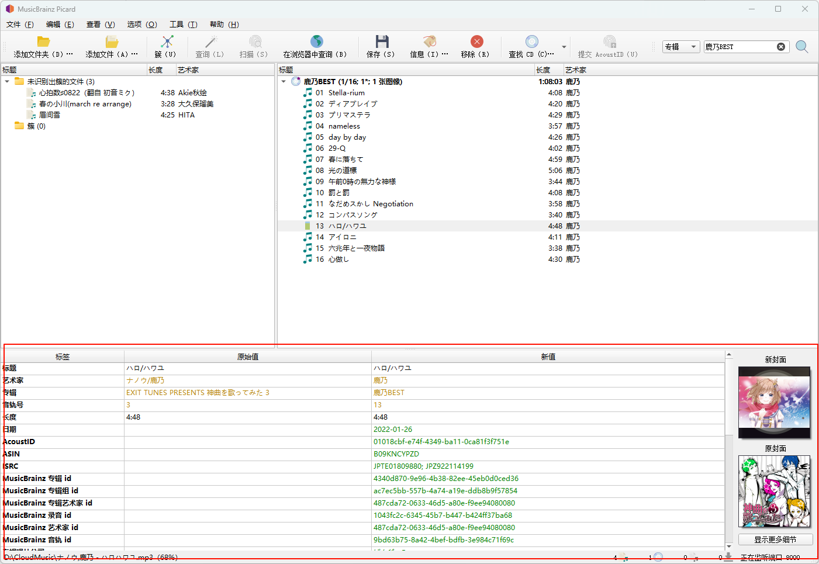Click the Save (保存) floppy disk icon
Image resolution: width=819 pixels, height=564 pixels.
382,42
